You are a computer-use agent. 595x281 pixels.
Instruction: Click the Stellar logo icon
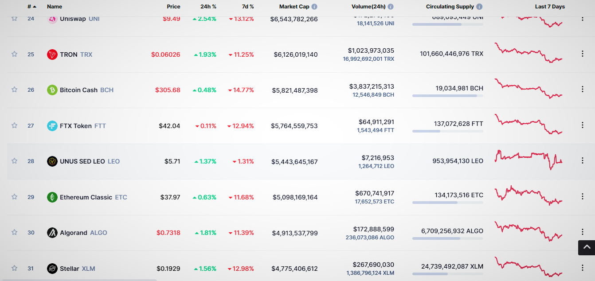tap(52, 269)
